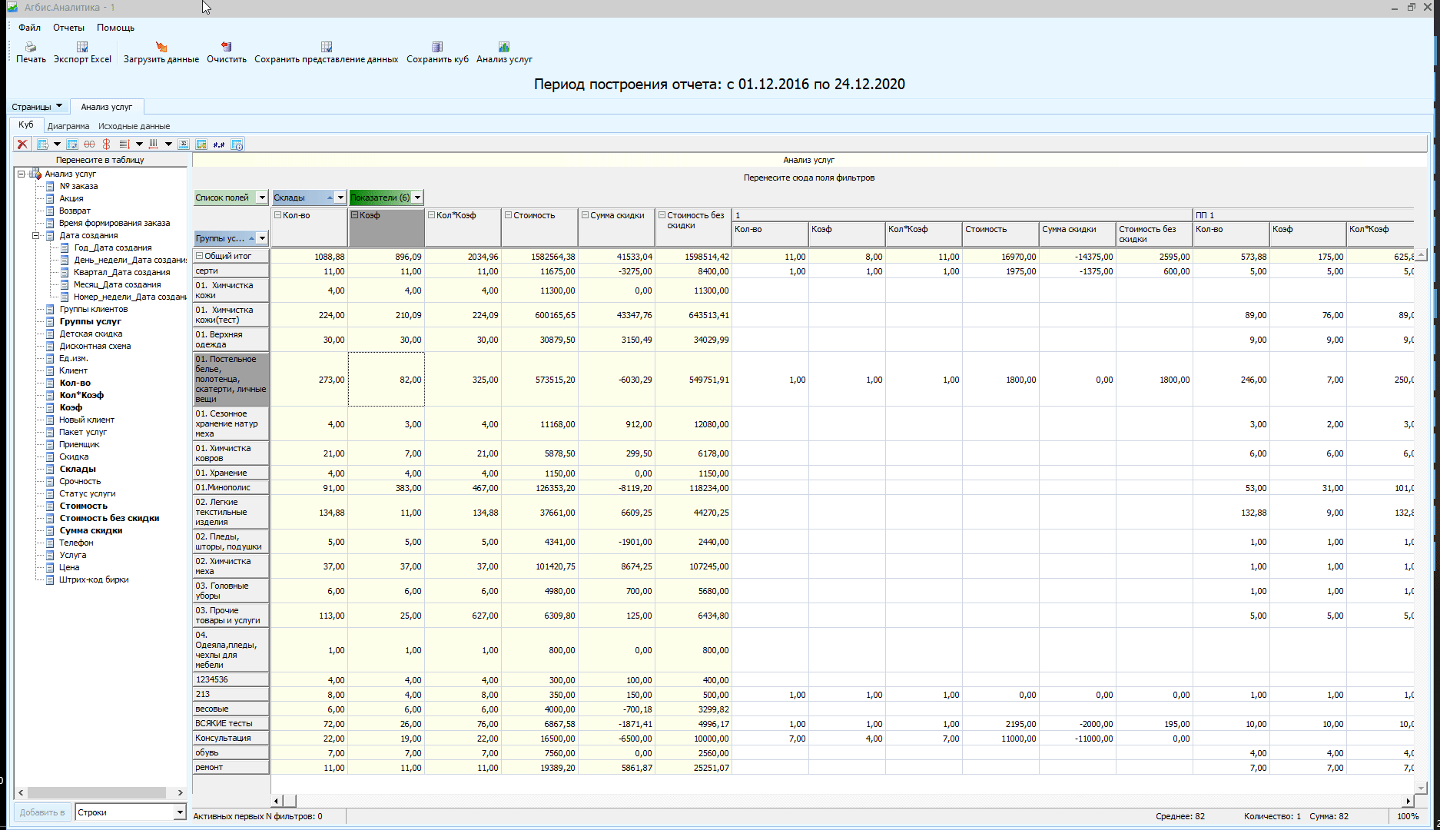Click Сохранить куб icon
This screenshot has width=1440, height=830.
tap(437, 47)
